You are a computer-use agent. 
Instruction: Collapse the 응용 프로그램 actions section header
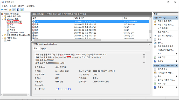tap(177, 18)
